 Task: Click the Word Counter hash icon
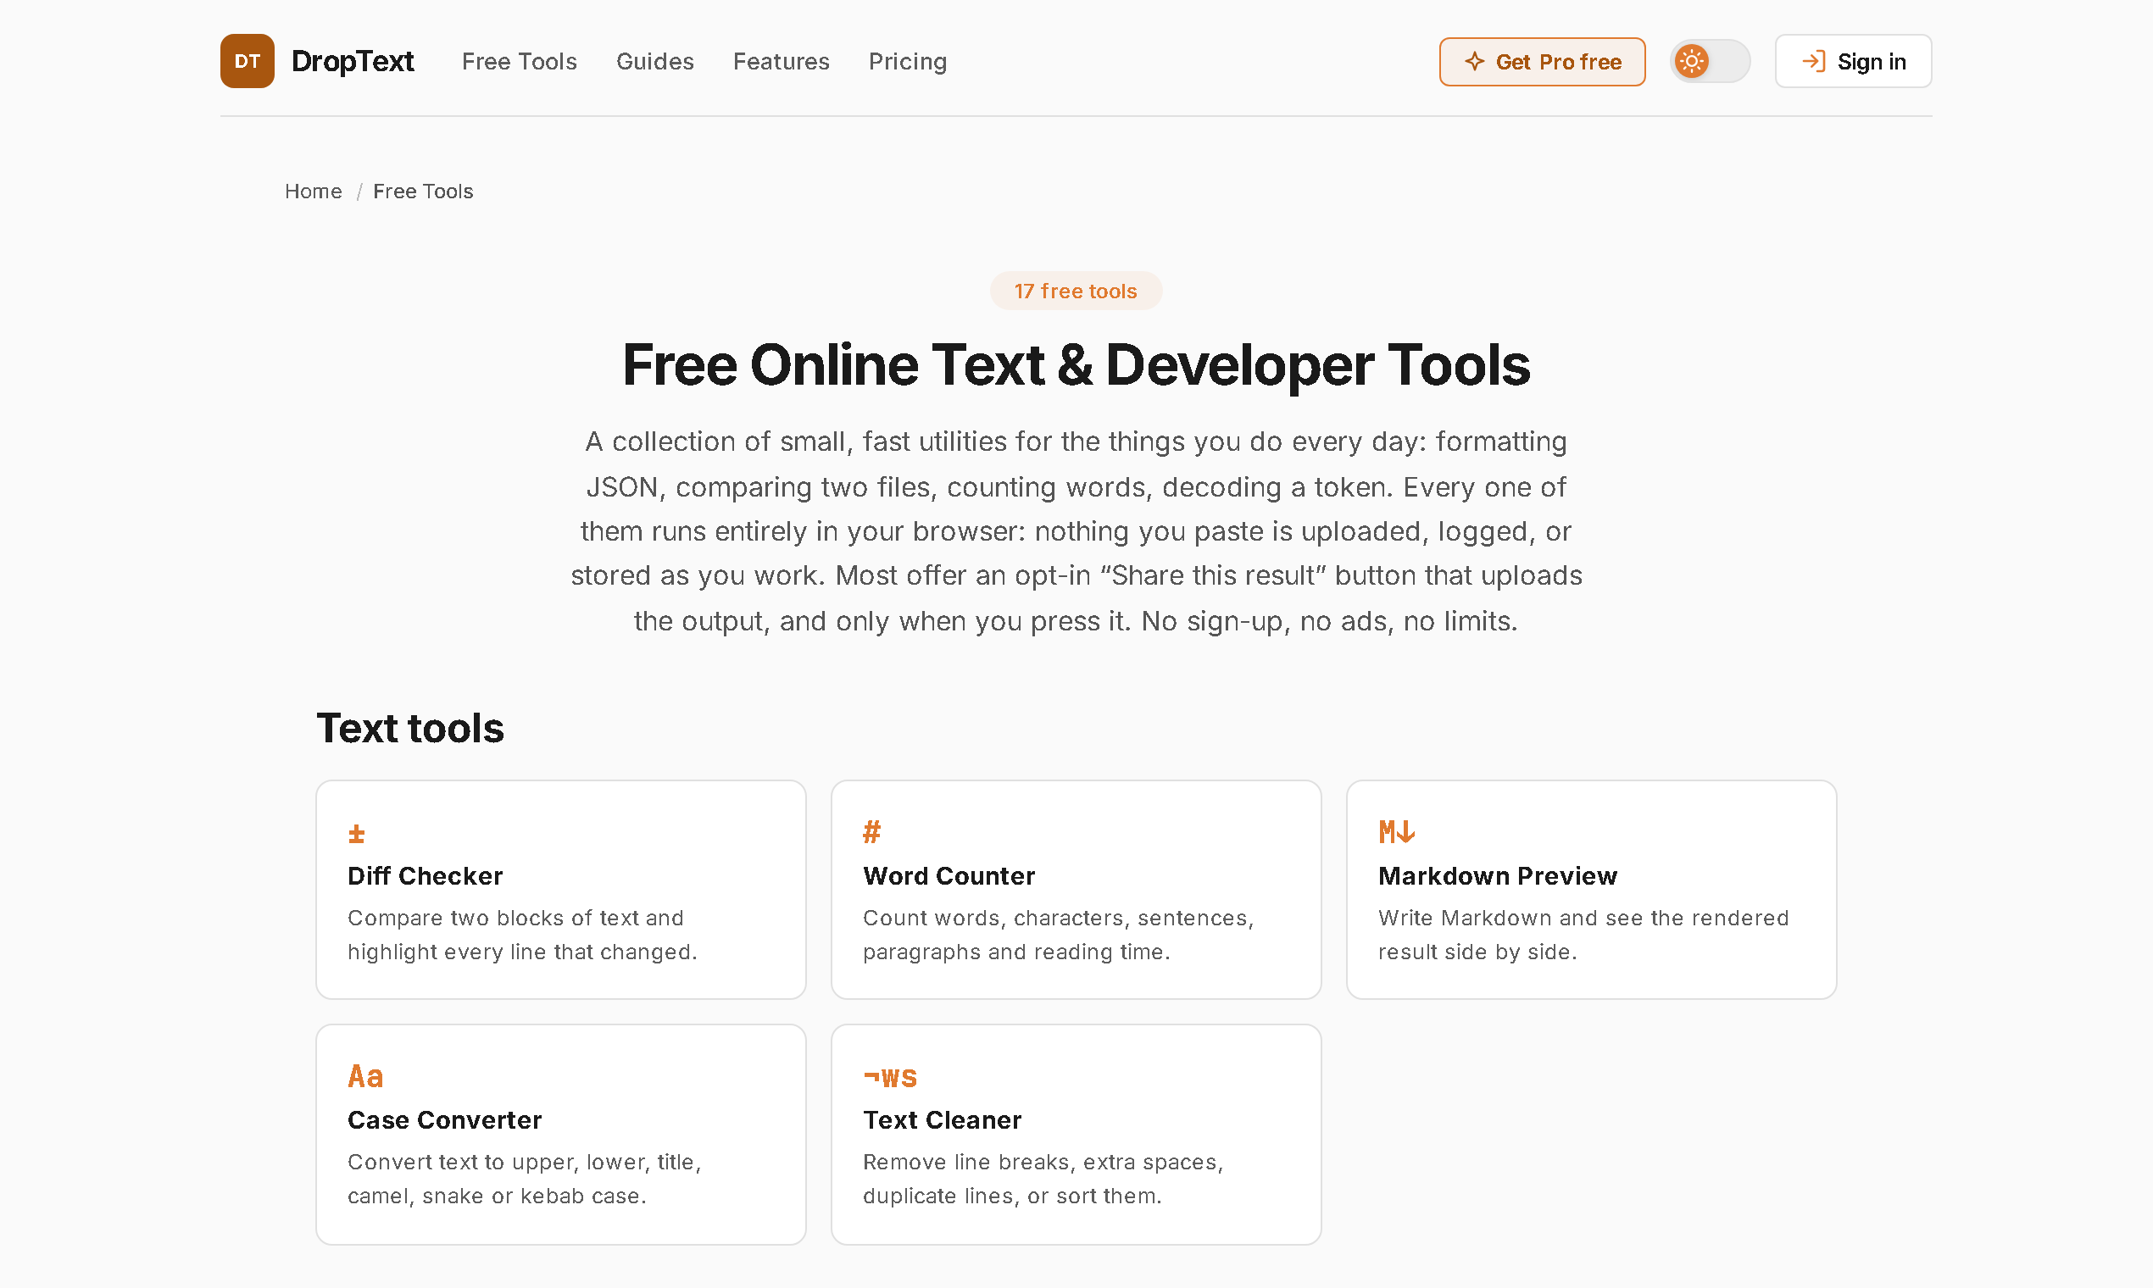[871, 832]
